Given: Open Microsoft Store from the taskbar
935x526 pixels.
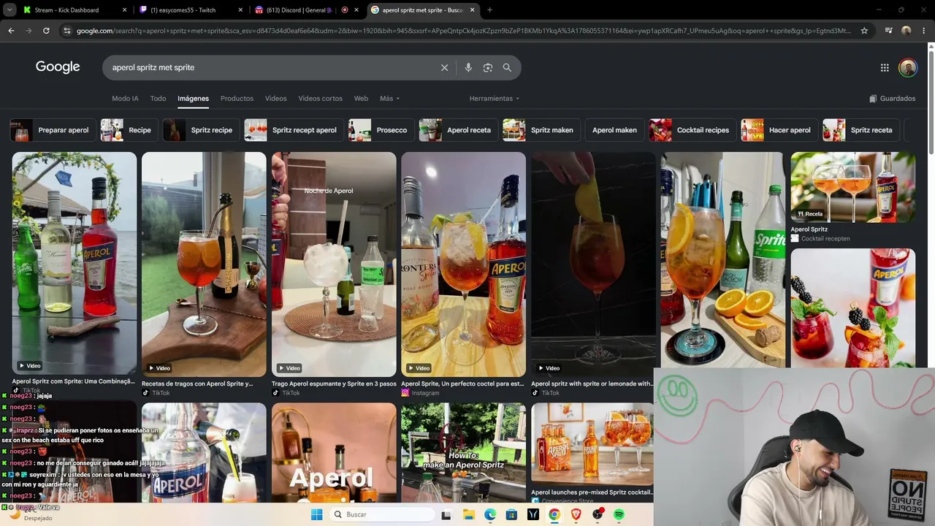Looking at the screenshot, I should point(511,514).
